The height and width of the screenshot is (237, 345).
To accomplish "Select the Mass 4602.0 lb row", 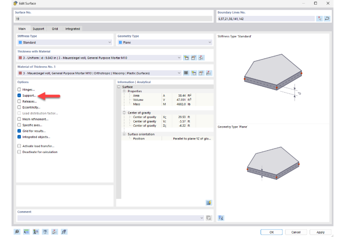I will (x=168, y=104).
